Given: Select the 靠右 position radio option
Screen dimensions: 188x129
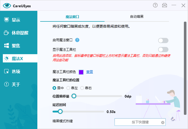Looking at the screenshot, I should pos(82,88).
